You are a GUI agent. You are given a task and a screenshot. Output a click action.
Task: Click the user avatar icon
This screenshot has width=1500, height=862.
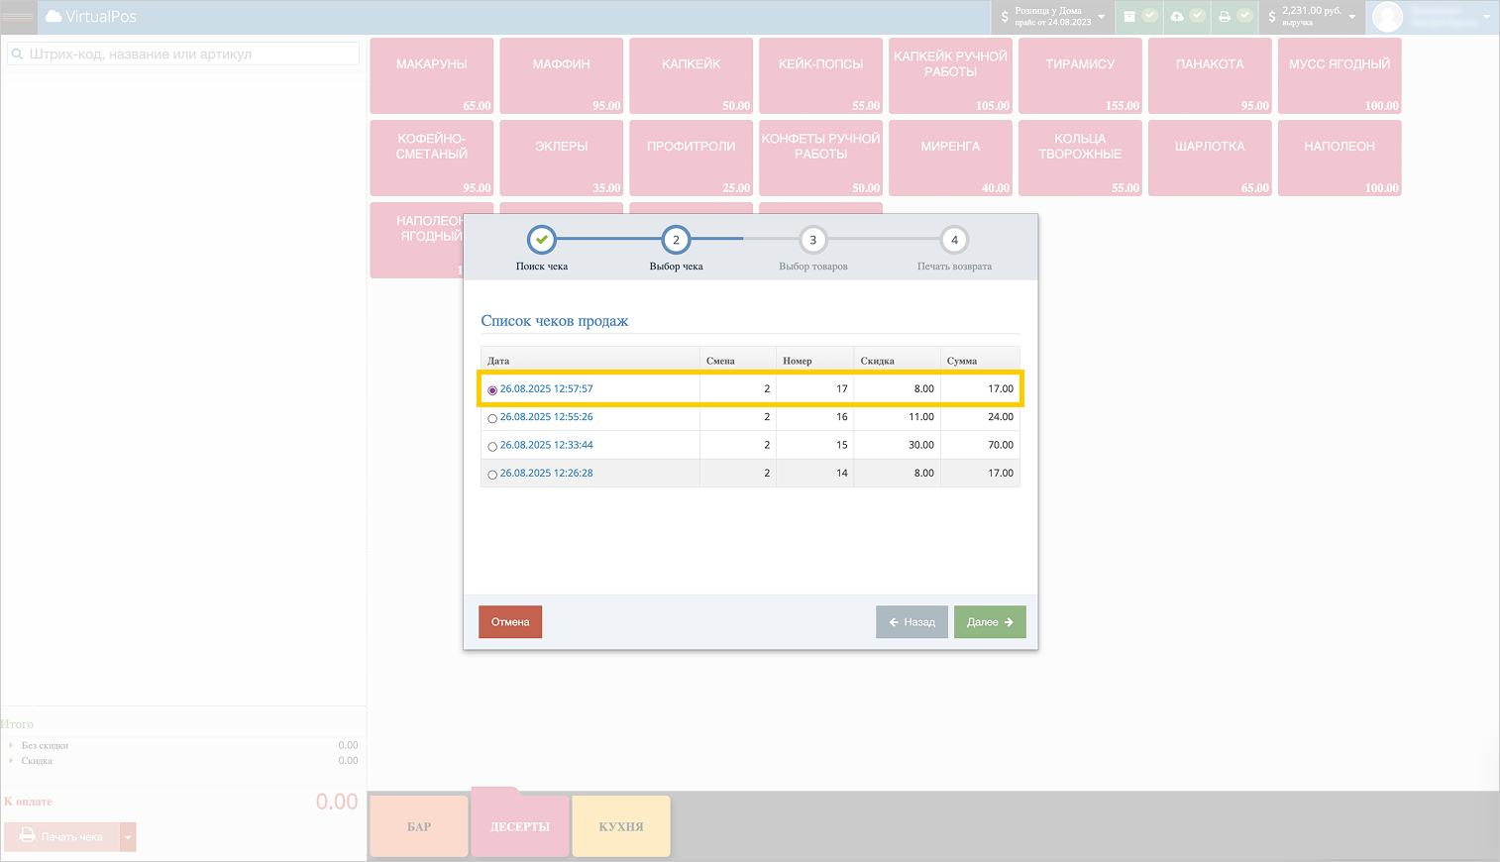click(x=1387, y=17)
